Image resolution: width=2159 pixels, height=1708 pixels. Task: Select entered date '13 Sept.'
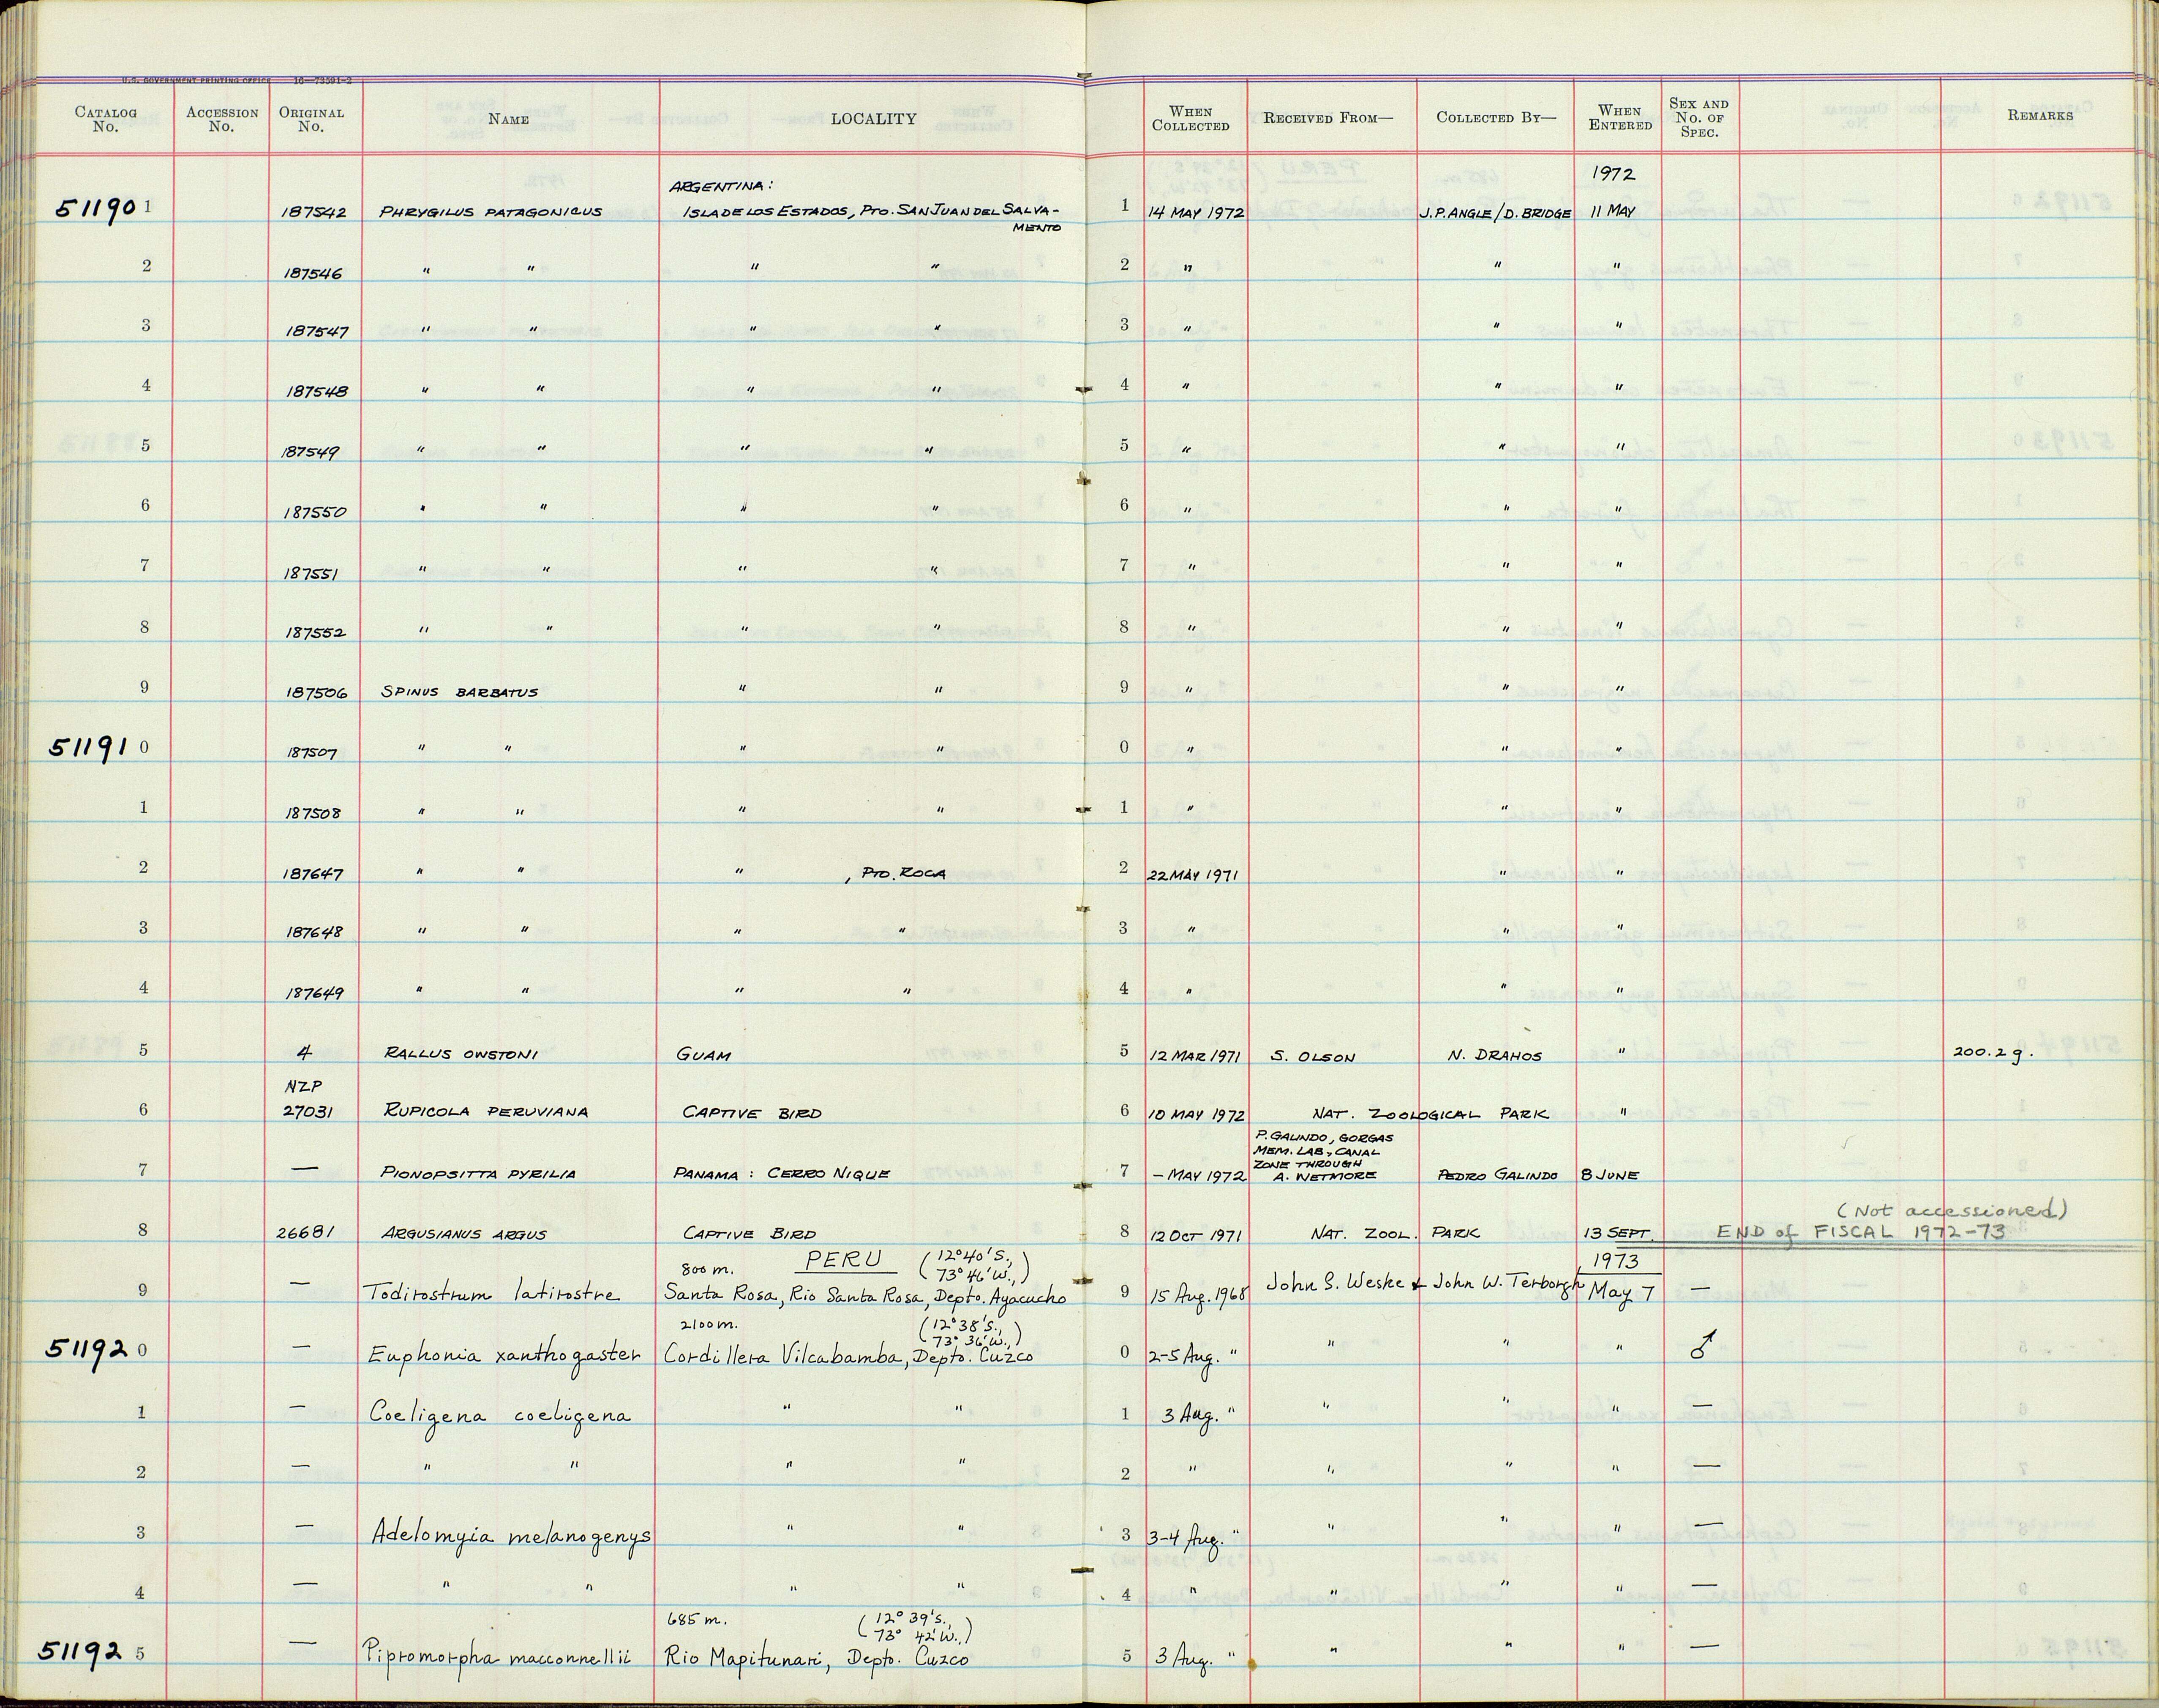(1619, 1235)
